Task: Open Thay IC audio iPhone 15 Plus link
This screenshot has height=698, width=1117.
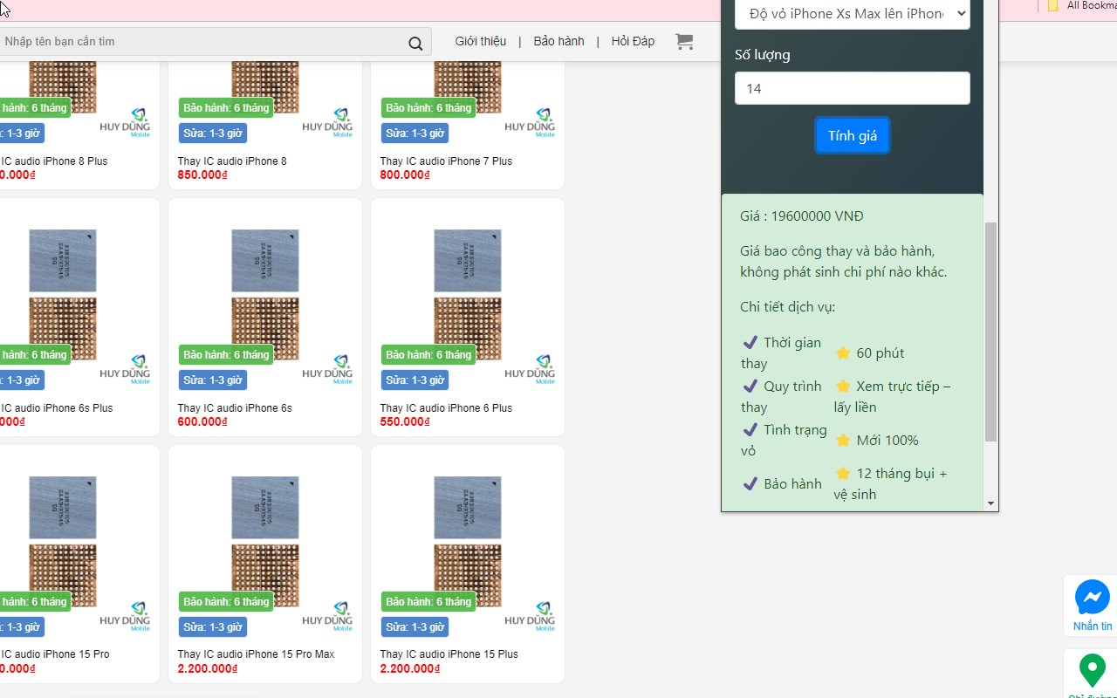Action: pyautogui.click(x=449, y=654)
